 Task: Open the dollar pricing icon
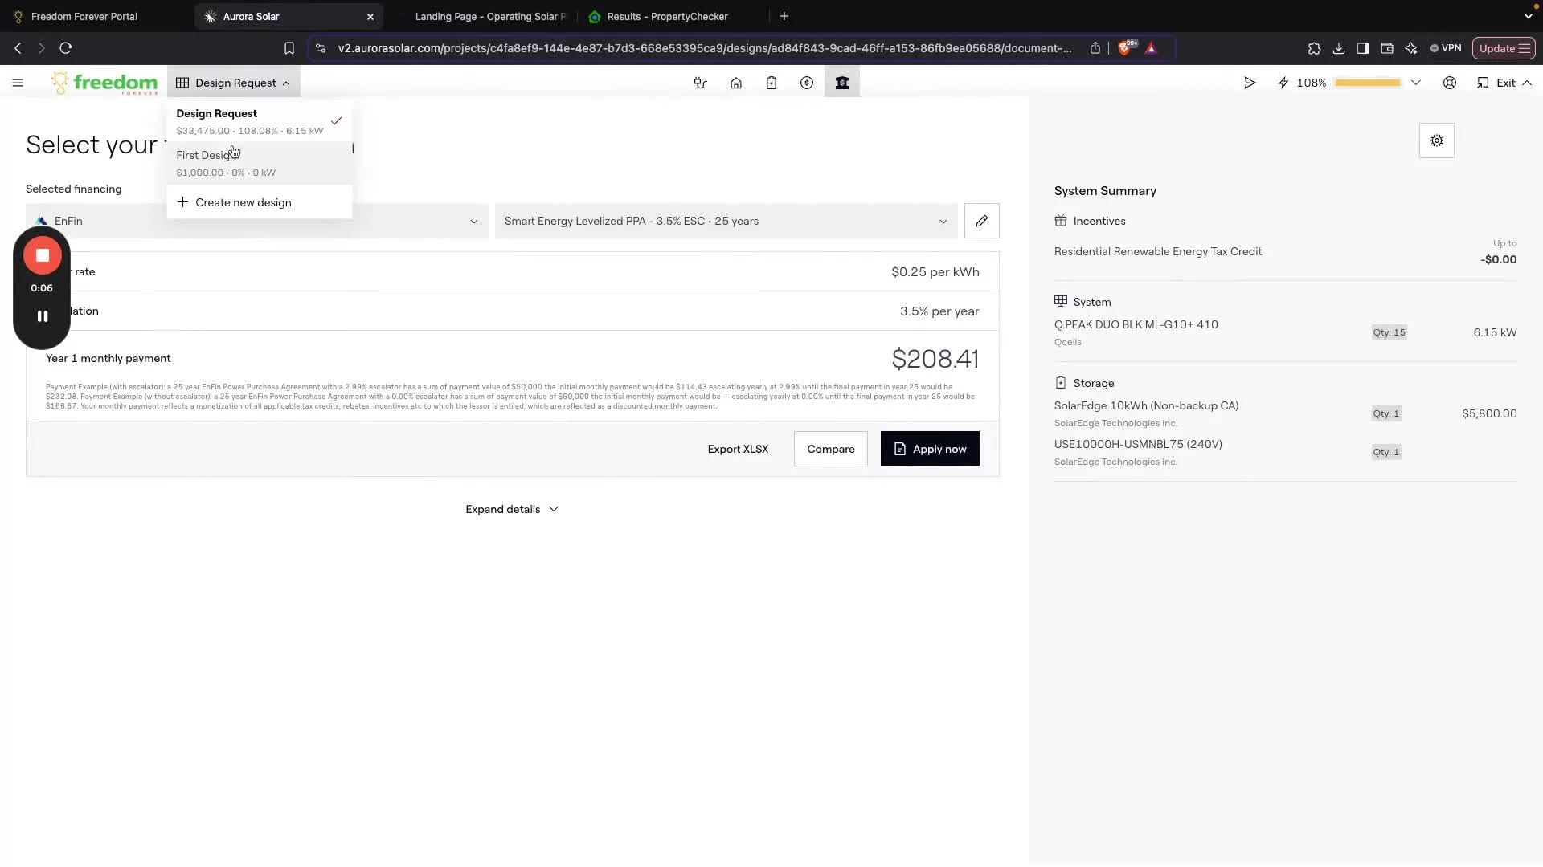807,83
